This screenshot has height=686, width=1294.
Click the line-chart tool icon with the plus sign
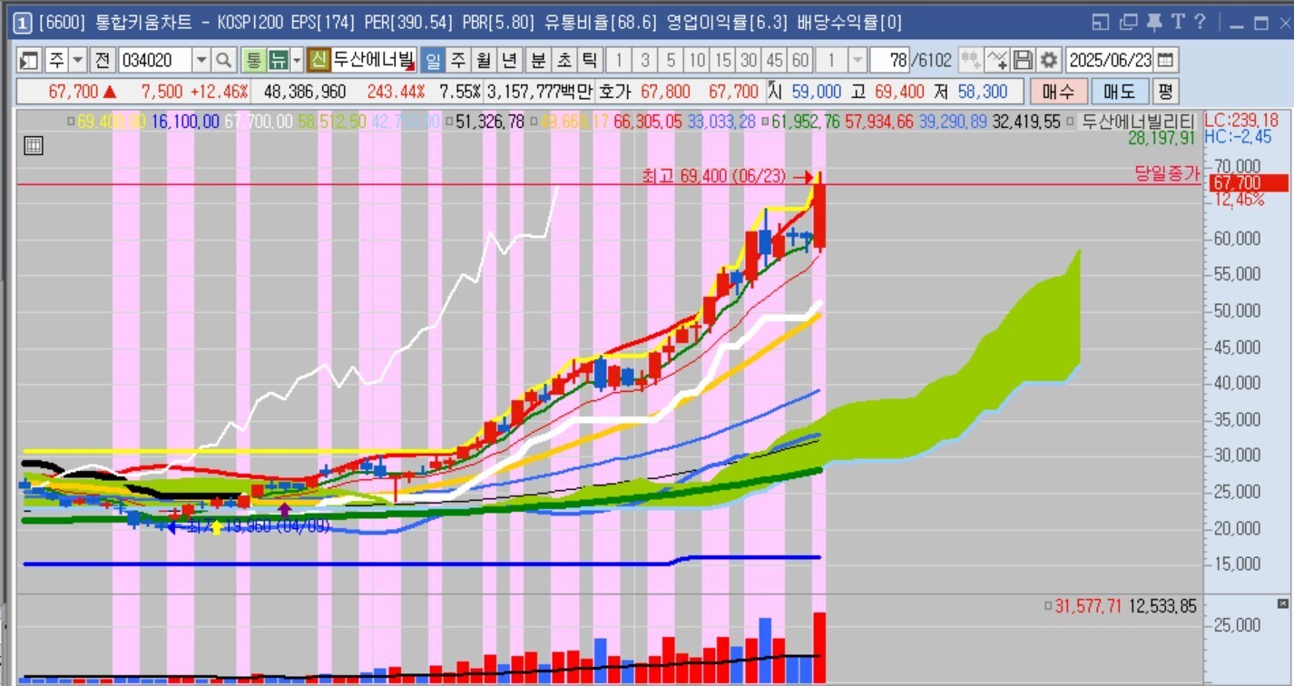[x=997, y=61]
